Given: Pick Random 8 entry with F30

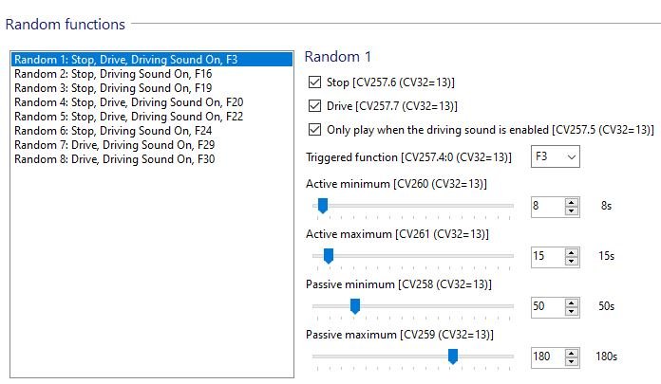Looking at the screenshot, I should [x=114, y=159].
